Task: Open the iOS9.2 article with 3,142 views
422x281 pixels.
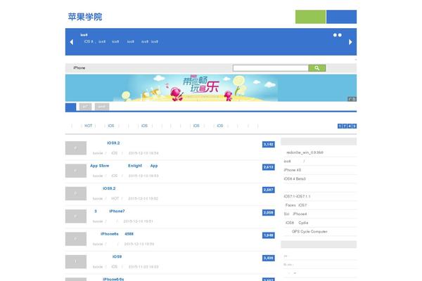Action: tap(113, 143)
